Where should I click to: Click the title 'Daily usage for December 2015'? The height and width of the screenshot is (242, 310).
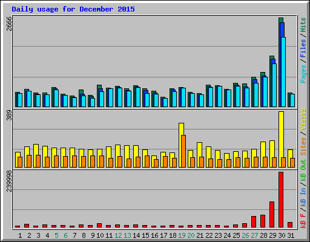73,9
